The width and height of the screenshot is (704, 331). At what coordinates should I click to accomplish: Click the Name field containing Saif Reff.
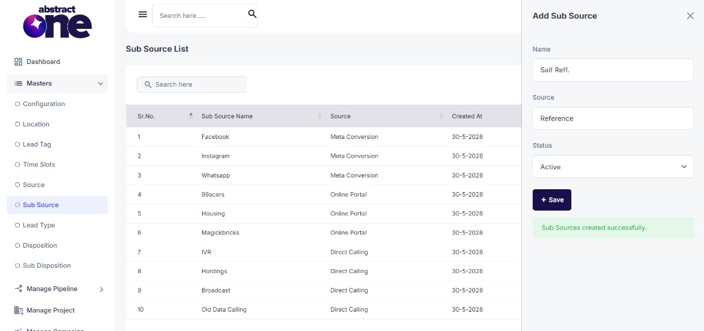tap(613, 70)
